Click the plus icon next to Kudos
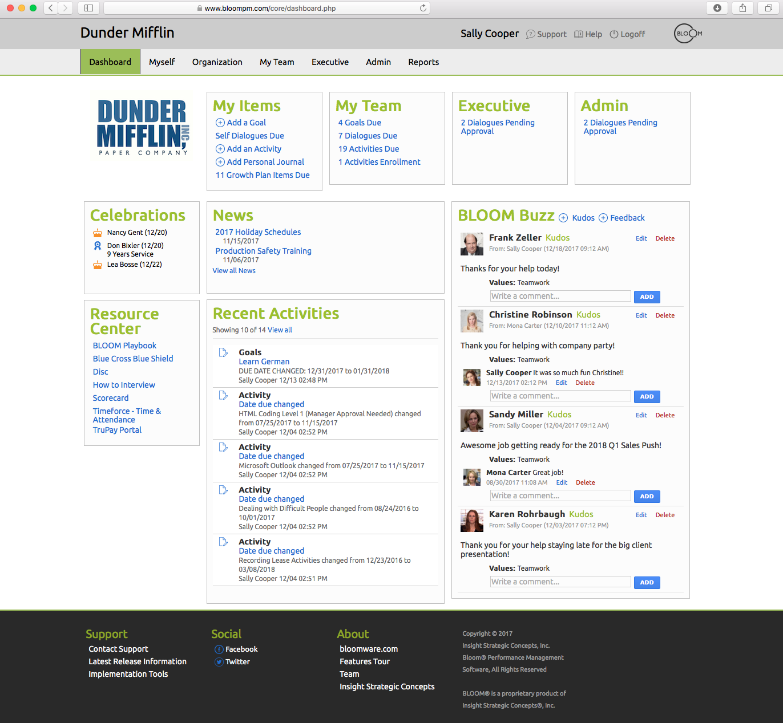783x723 pixels. click(x=563, y=218)
